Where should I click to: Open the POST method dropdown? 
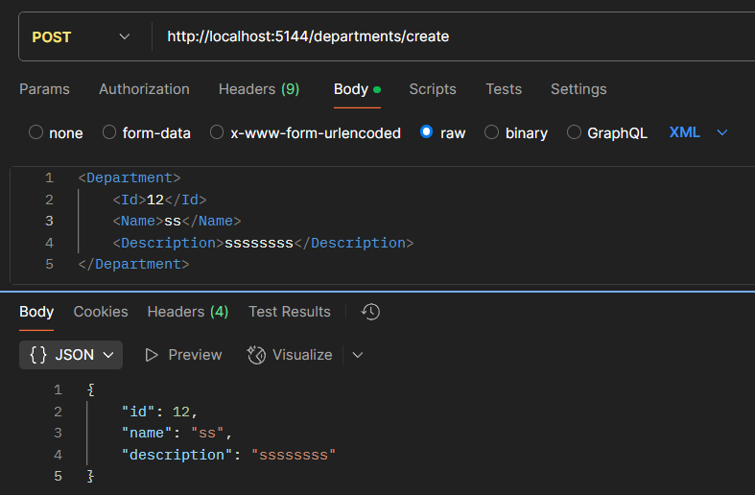(x=81, y=36)
